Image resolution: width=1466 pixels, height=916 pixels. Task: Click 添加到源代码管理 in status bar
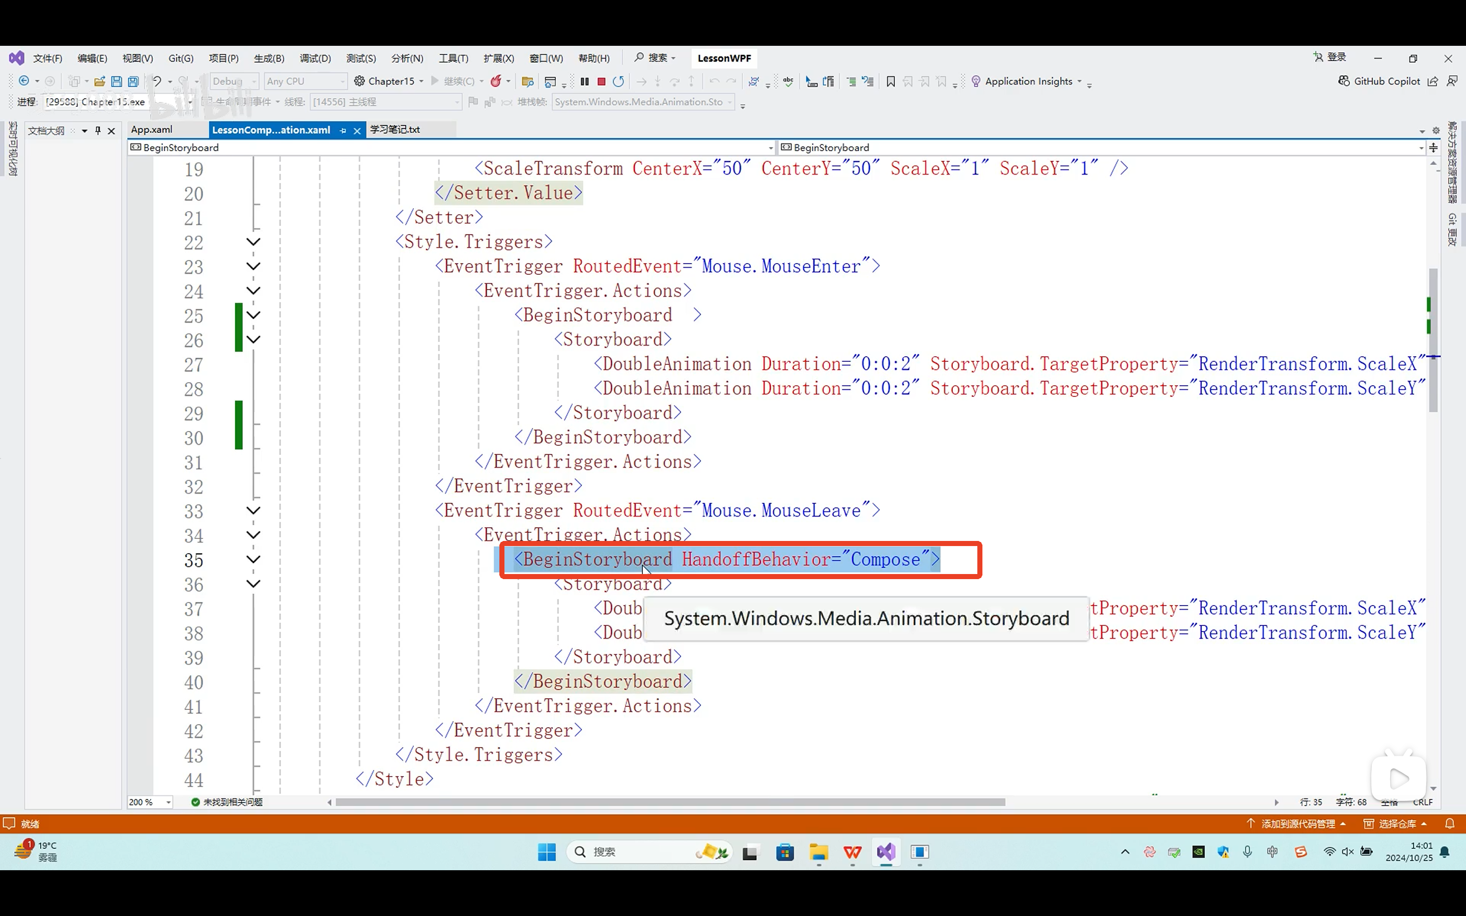pyautogui.click(x=1298, y=824)
